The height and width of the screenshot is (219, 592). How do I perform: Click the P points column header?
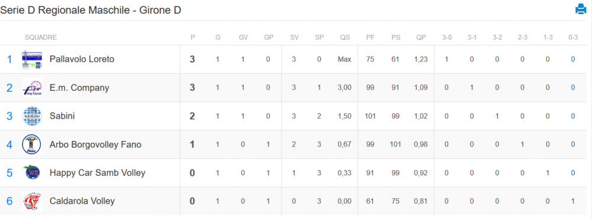pos(192,37)
